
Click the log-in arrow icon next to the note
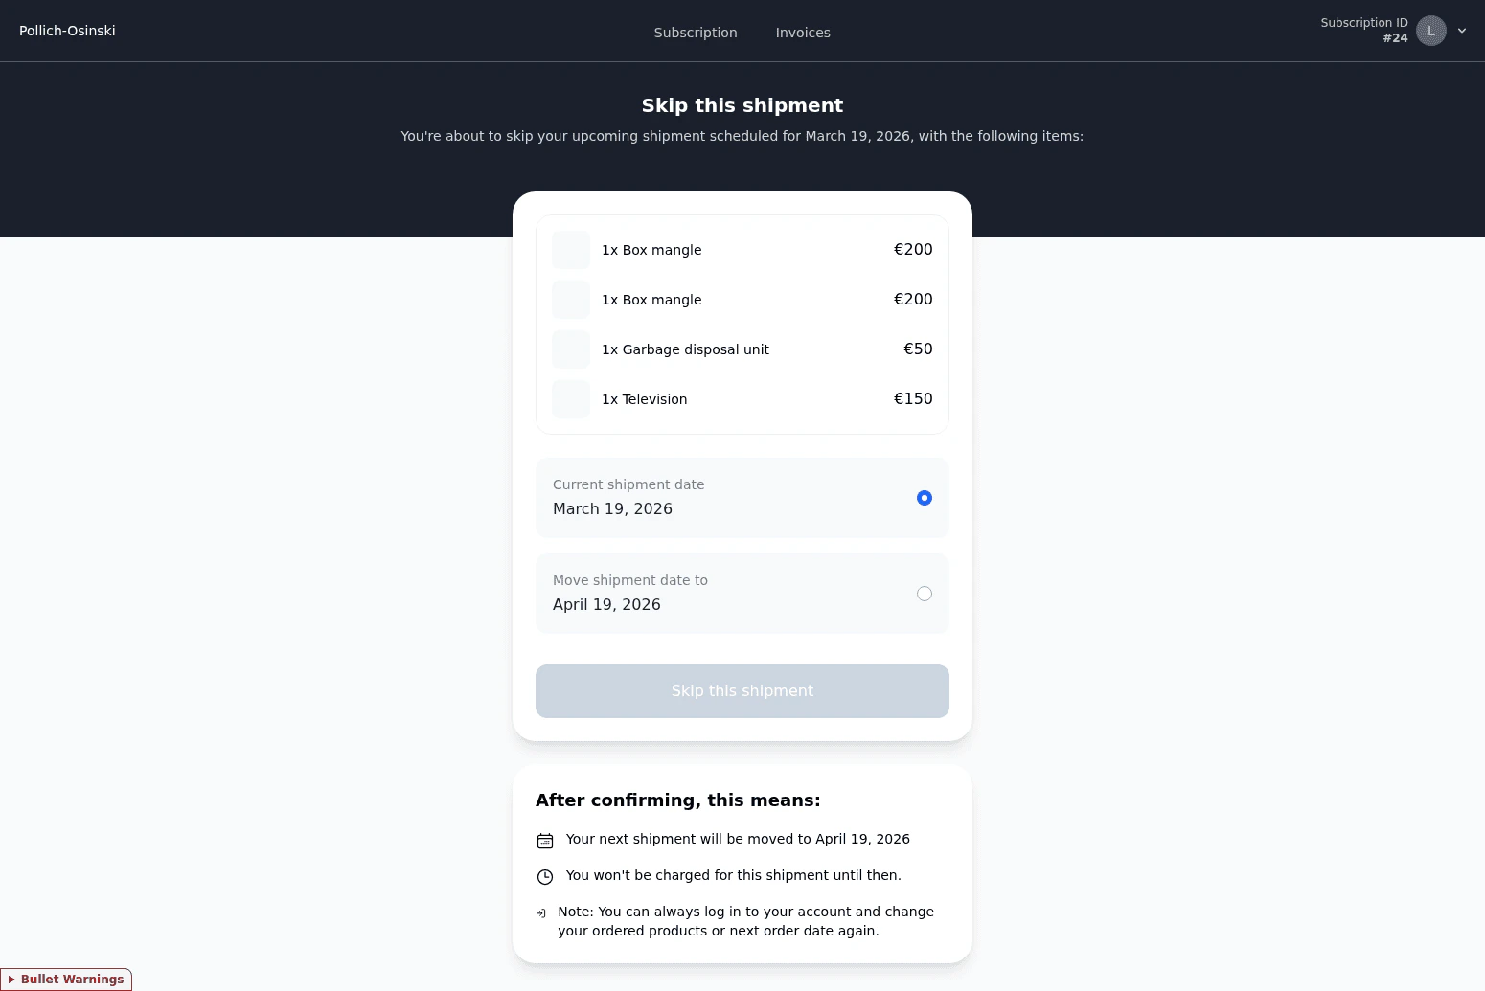pos(542,912)
